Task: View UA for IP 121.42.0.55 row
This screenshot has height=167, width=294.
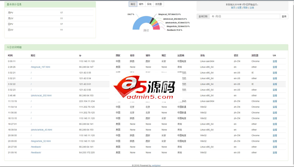Action: pyautogui.click(x=275, y=72)
